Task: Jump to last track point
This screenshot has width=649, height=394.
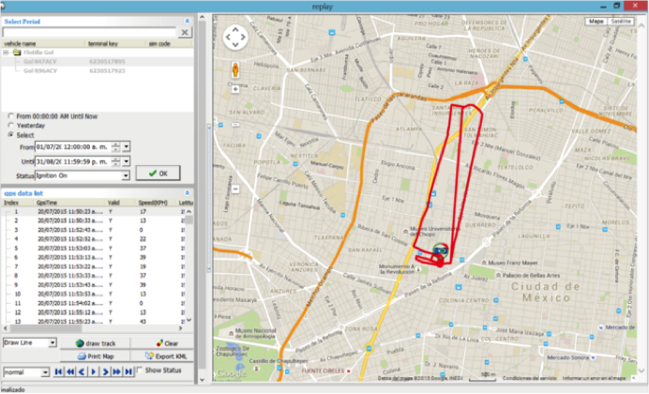Action: click(128, 371)
